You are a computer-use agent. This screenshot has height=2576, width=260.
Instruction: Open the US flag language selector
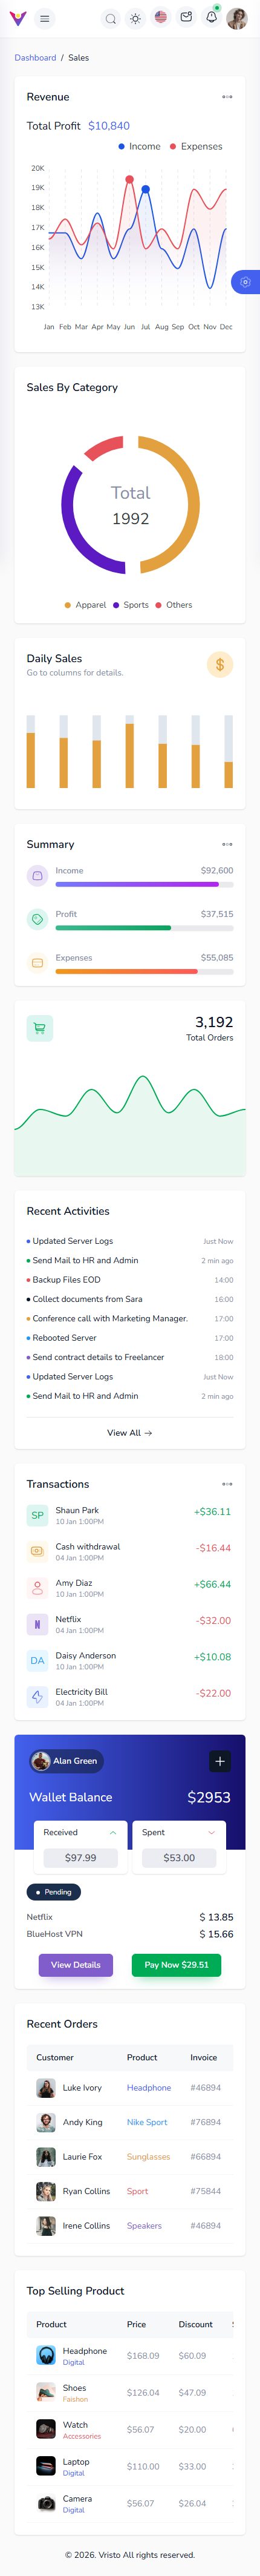tap(161, 18)
